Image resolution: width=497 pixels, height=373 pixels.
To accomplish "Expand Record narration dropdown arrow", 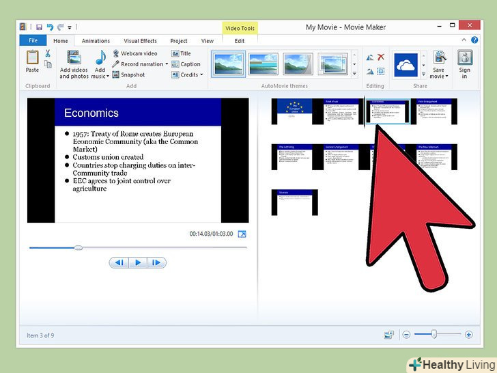I will click(167, 64).
